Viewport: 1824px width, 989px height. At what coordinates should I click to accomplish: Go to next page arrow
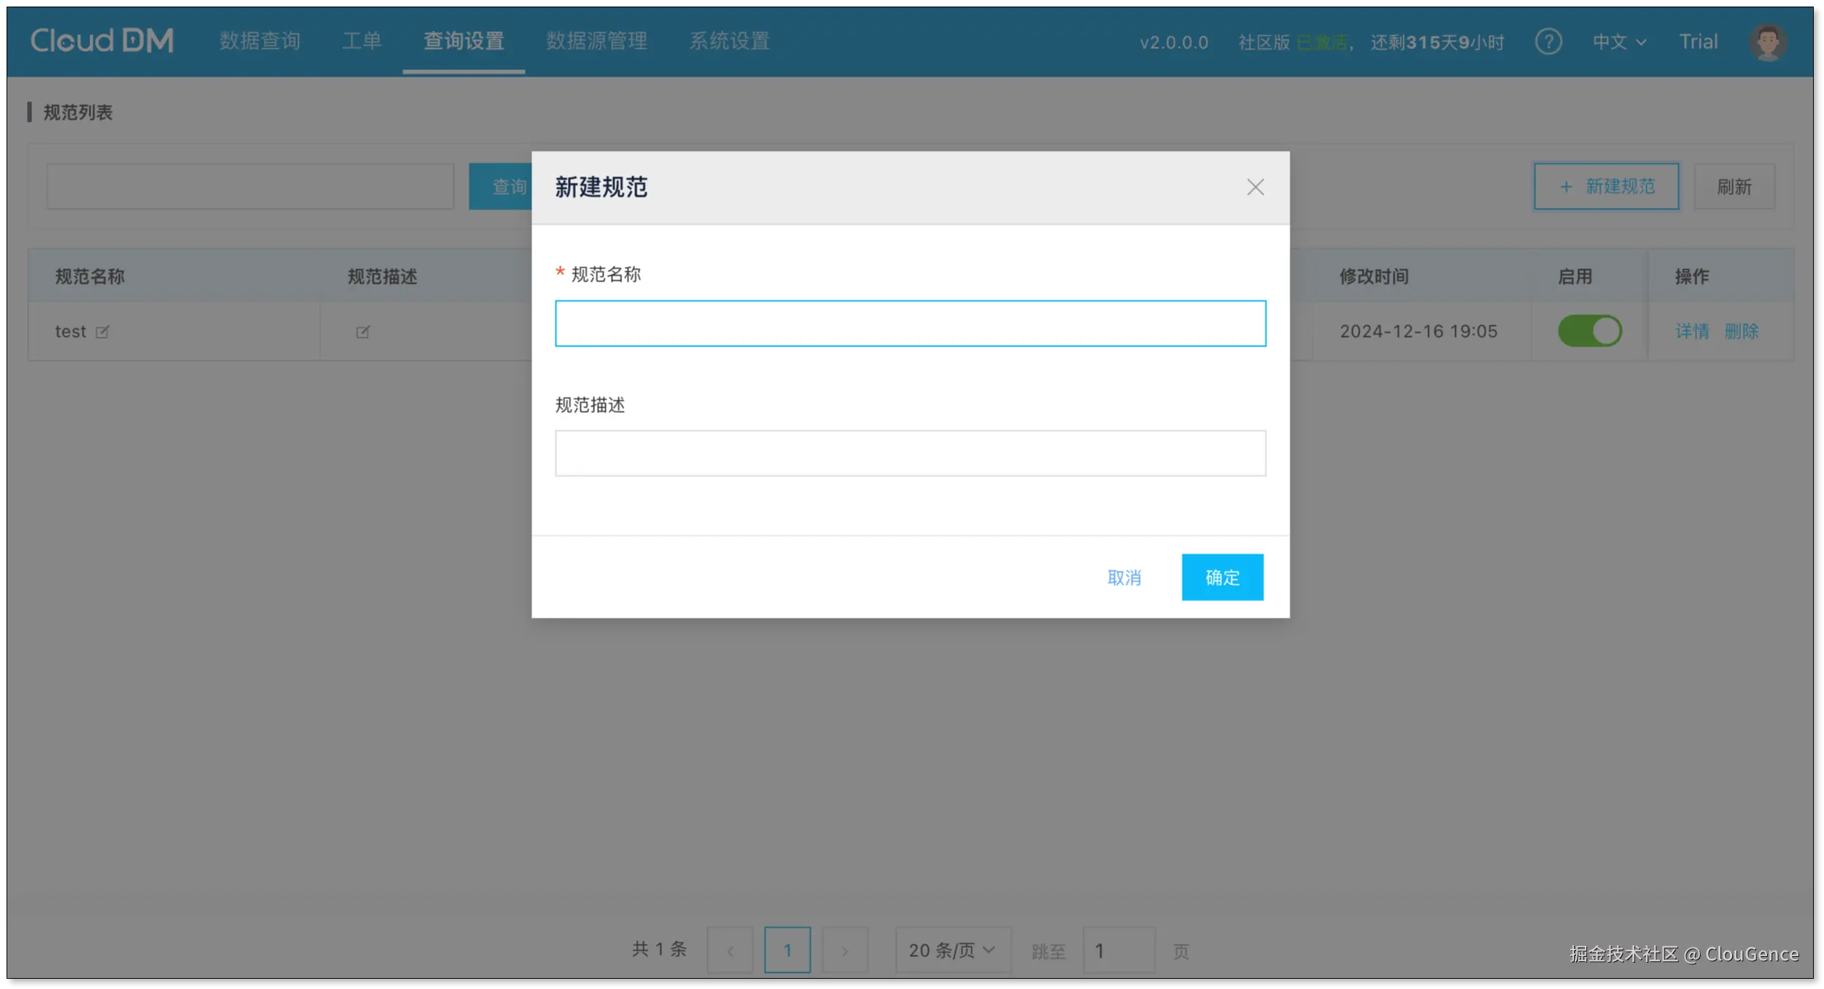(845, 950)
